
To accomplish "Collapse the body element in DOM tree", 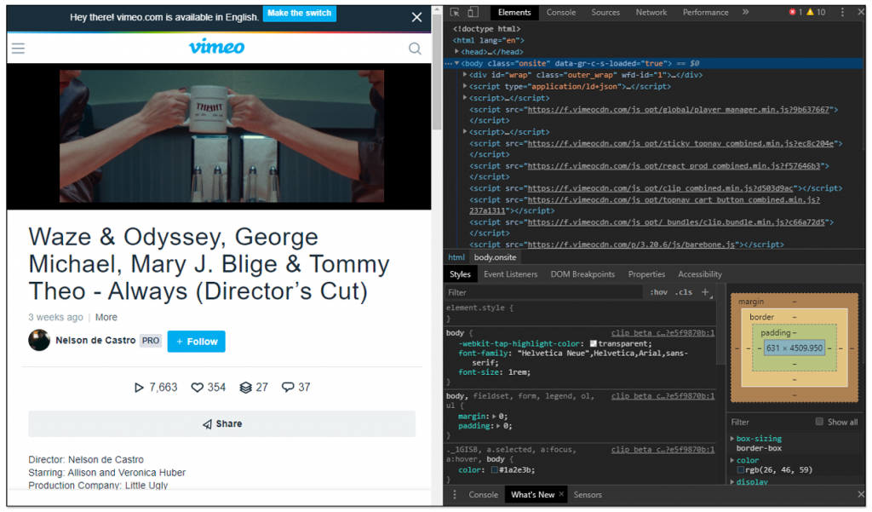I will click(x=456, y=63).
